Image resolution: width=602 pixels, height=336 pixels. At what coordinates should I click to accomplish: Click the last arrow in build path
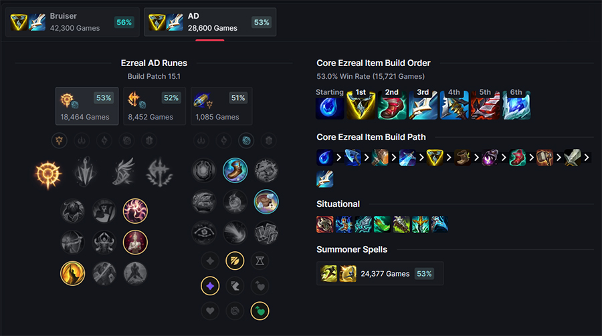[586, 157]
